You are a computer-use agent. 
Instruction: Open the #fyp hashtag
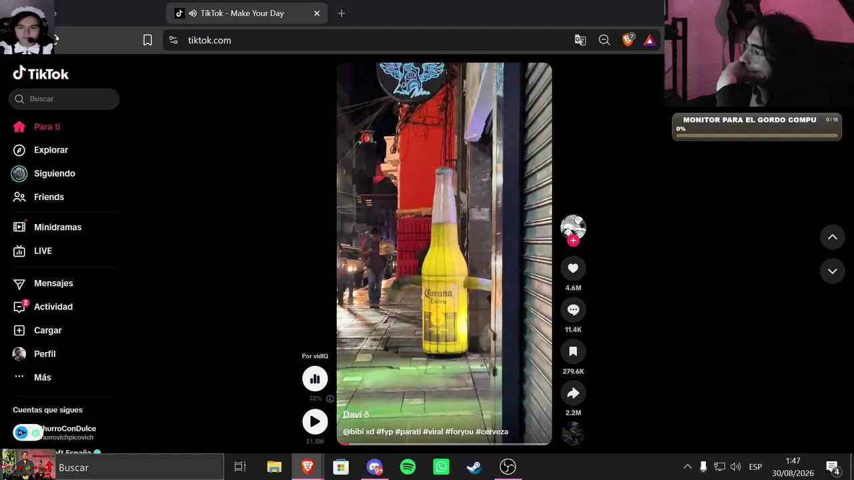tap(385, 432)
